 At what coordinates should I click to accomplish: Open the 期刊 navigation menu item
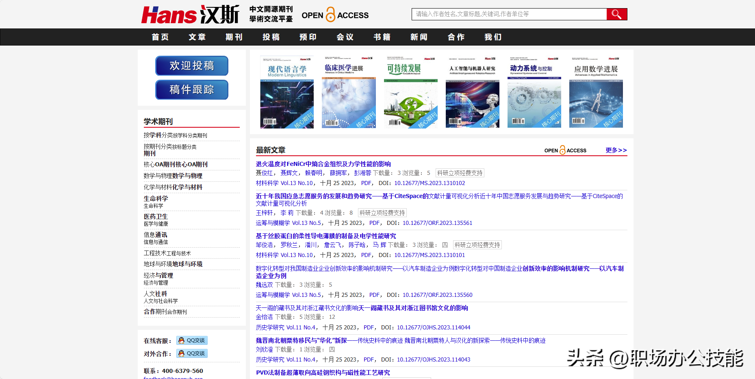point(234,37)
